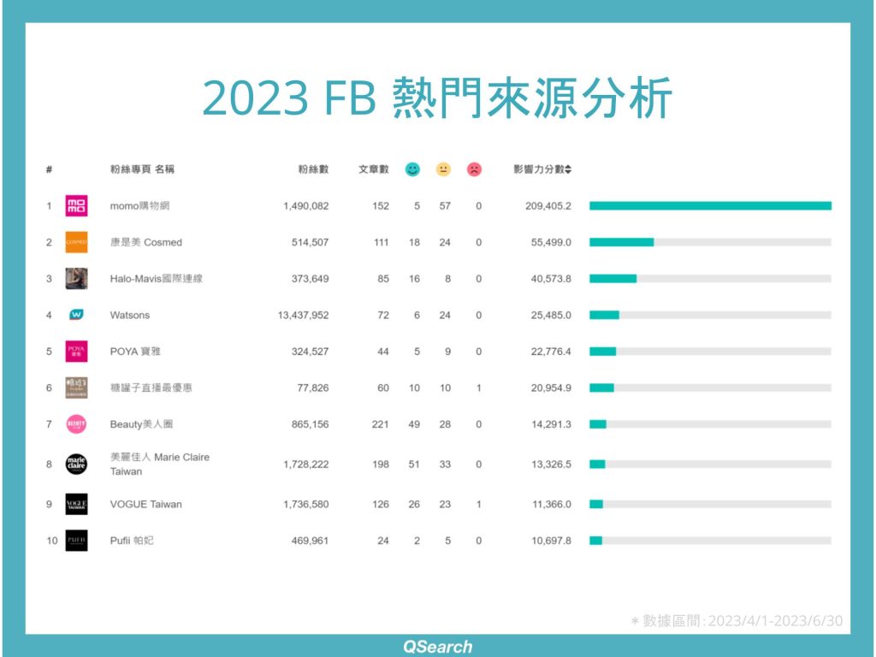Open the VOGUE Taiwan page name
876x657 pixels.
[145, 504]
